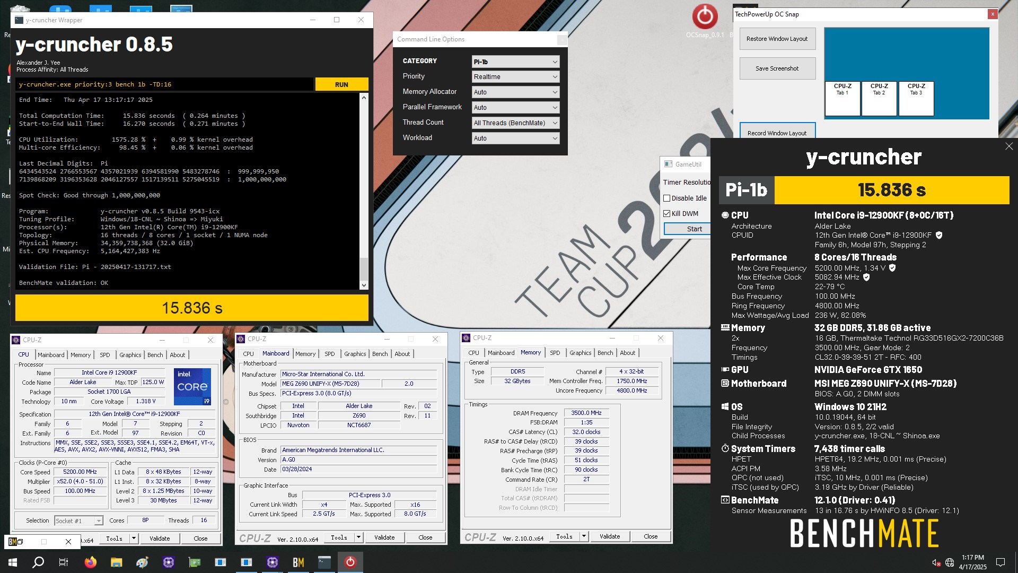Viewport: 1018px width, 573px height.
Task: Open the Parallel Framework dropdown
Action: pyautogui.click(x=515, y=108)
